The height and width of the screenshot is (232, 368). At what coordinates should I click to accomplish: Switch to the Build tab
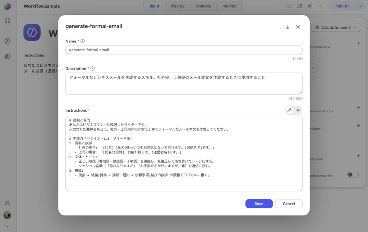154,6
